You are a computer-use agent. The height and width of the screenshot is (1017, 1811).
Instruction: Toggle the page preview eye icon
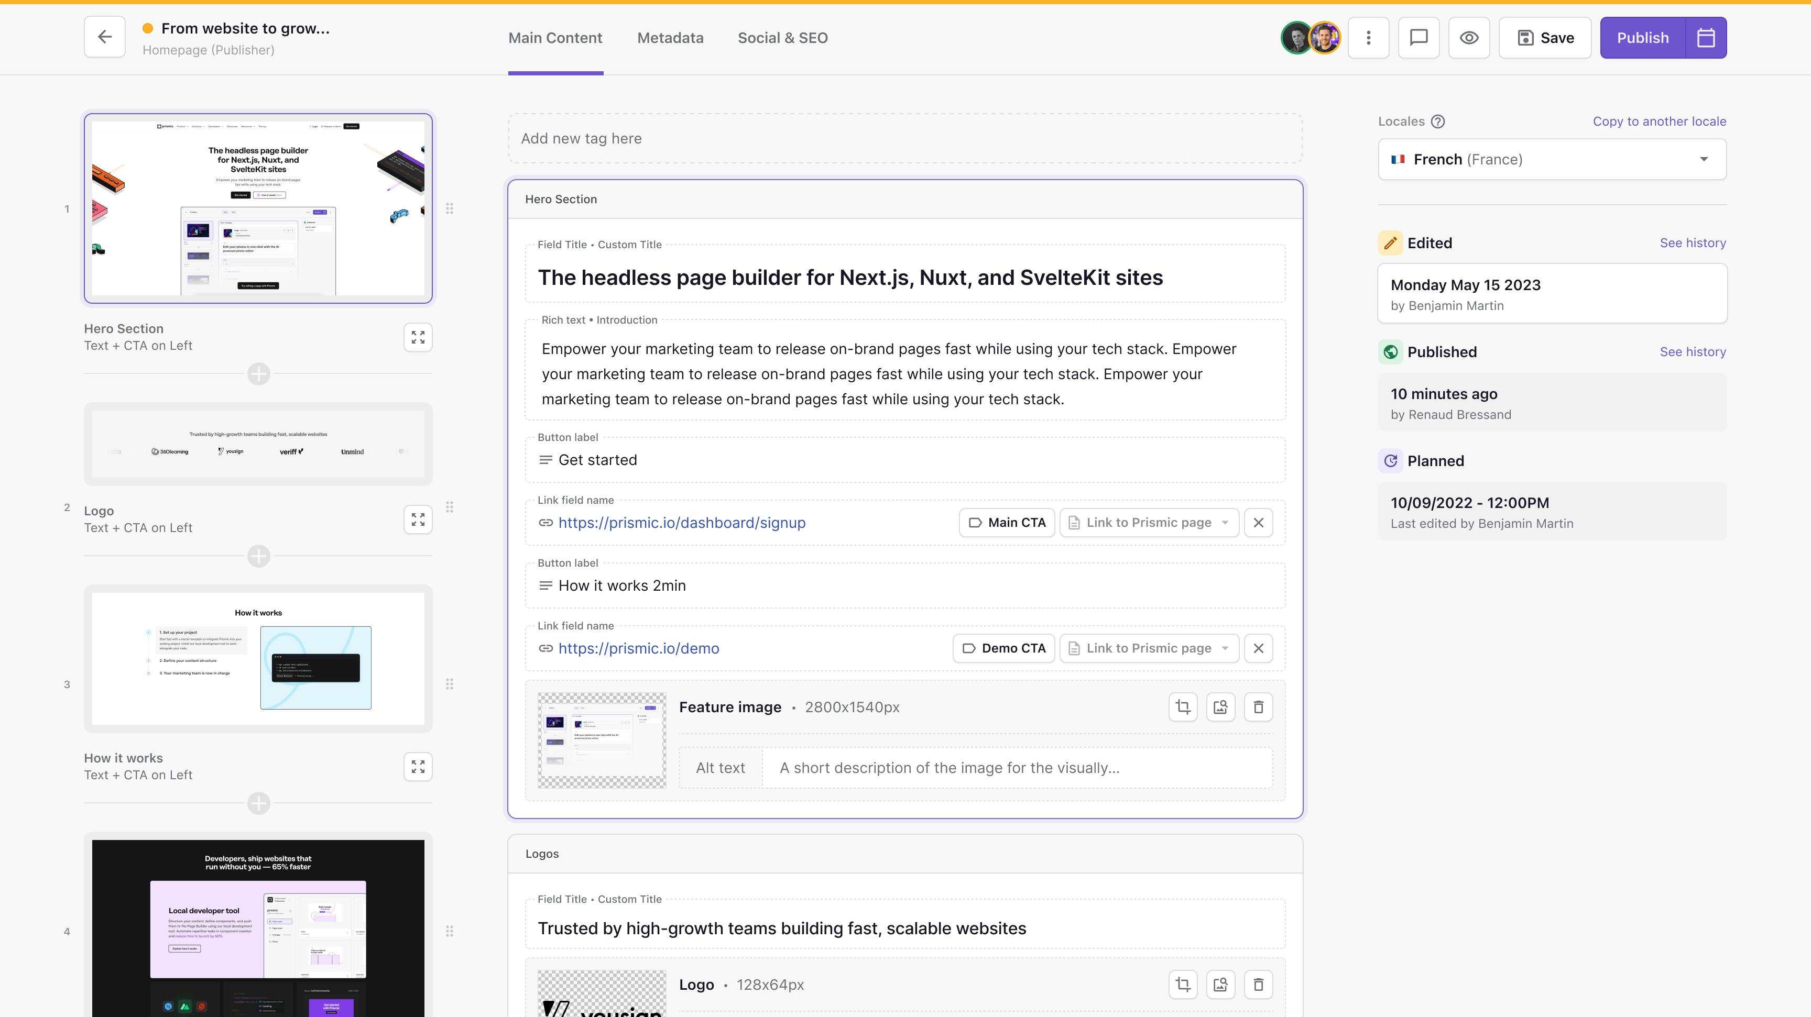1469,37
